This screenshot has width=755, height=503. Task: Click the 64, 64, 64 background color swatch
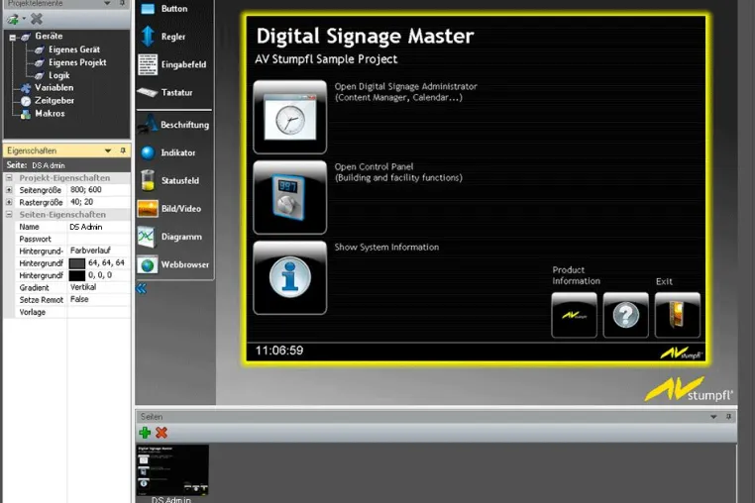click(x=77, y=263)
